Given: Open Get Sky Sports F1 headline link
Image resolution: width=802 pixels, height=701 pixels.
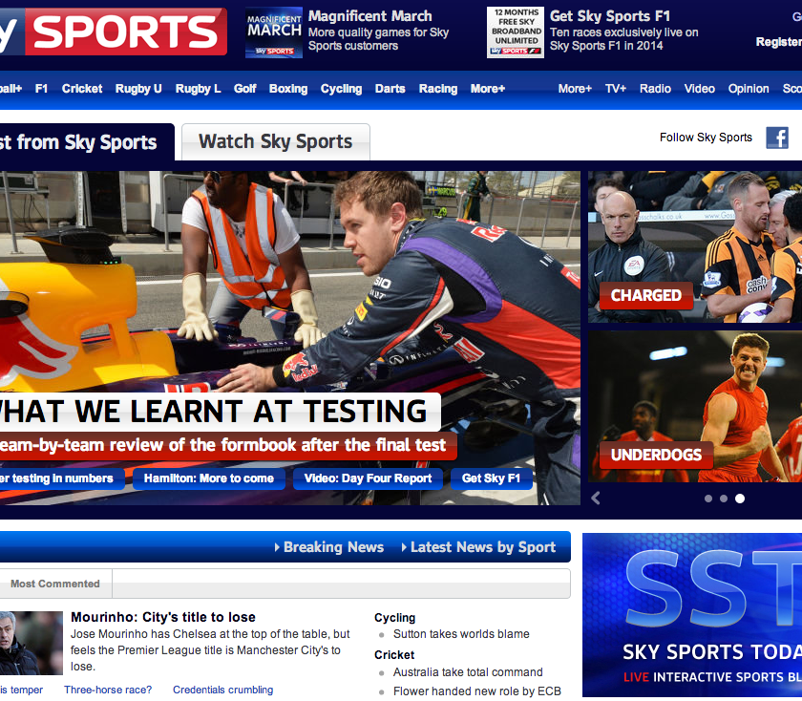Looking at the screenshot, I should 610,16.
